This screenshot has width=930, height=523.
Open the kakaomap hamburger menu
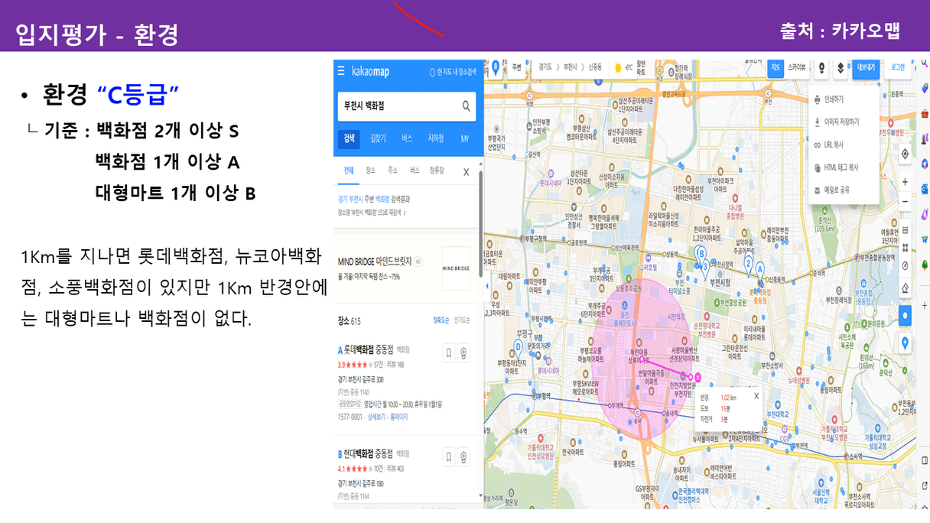coord(341,71)
